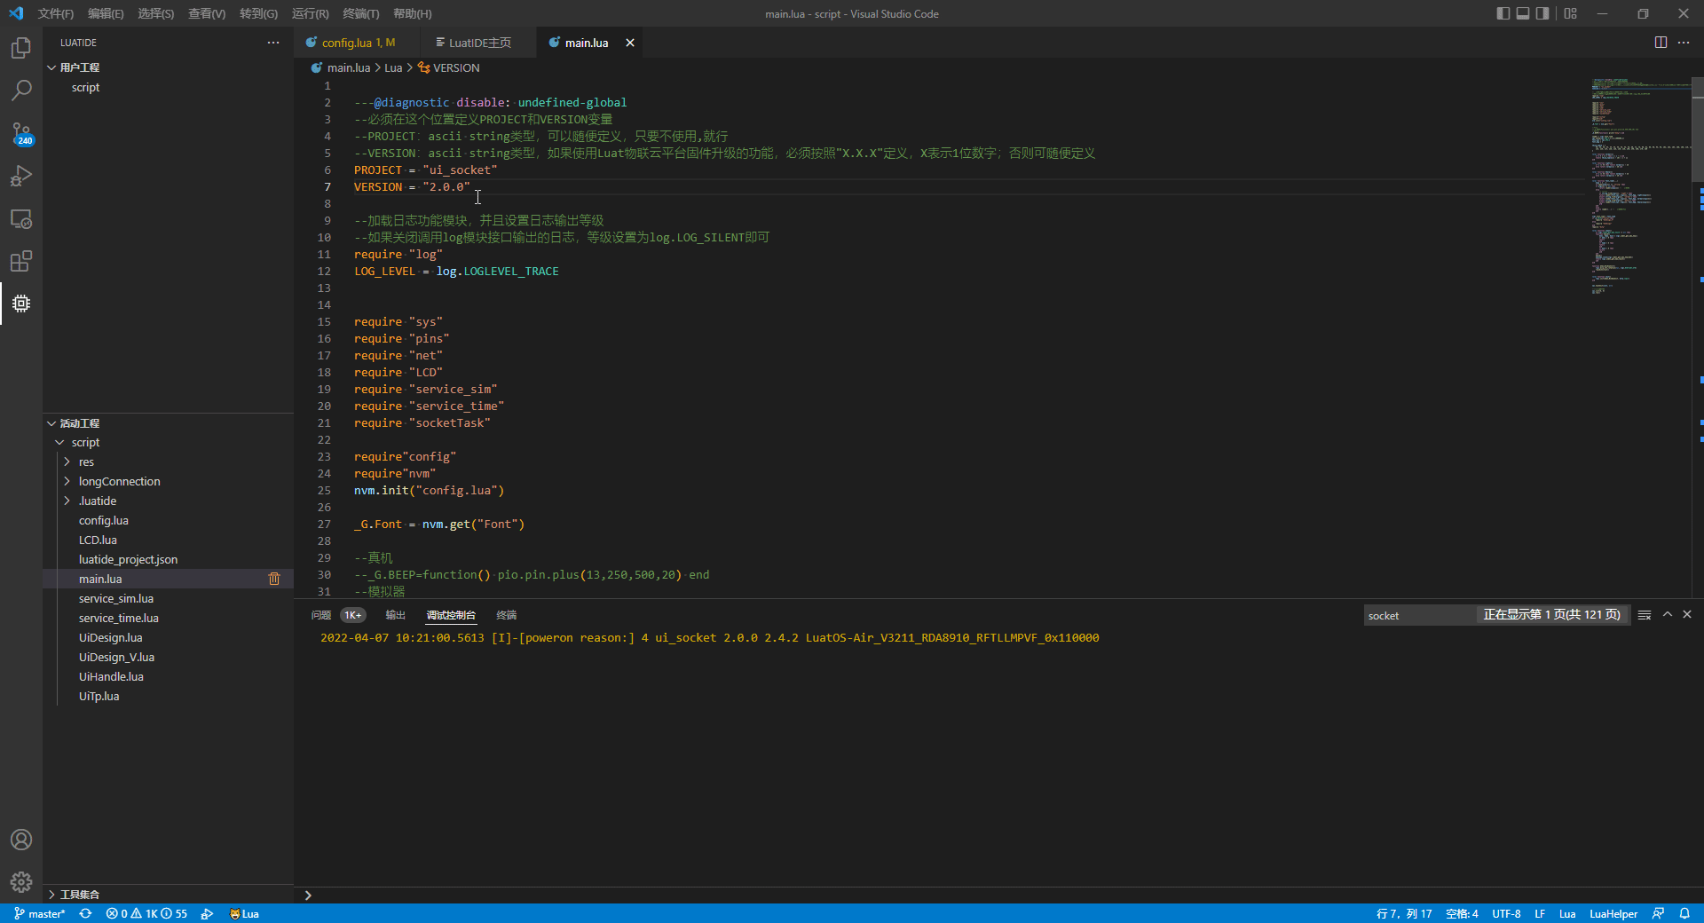The image size is (1704, 923).
Task: Click VERSION in the breadcrumb
Action: tap(456, 67)
